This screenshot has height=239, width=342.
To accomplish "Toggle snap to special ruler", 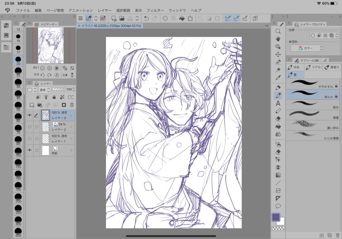I will pyautogui.click(x=236, y=18).
